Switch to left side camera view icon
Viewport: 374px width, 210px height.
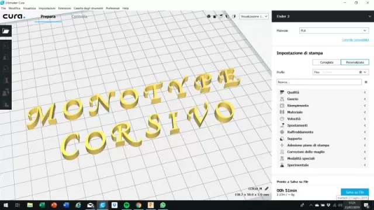tap(227, 16)
